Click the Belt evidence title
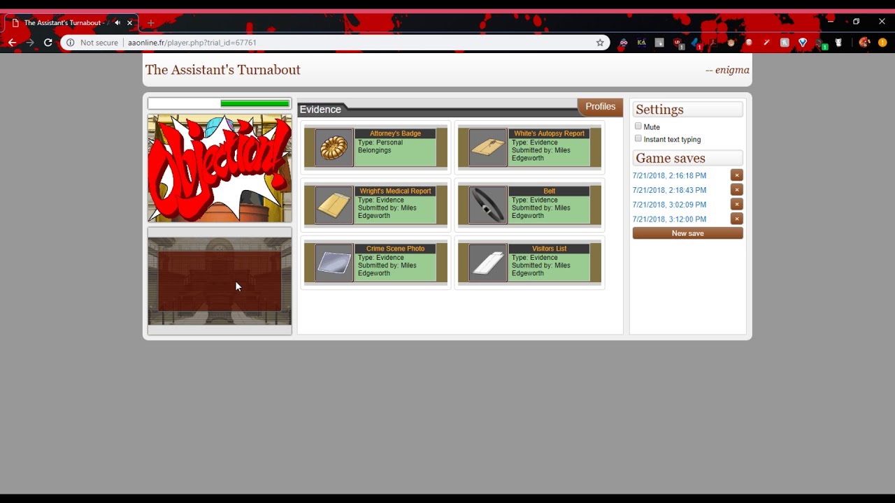 549,191
